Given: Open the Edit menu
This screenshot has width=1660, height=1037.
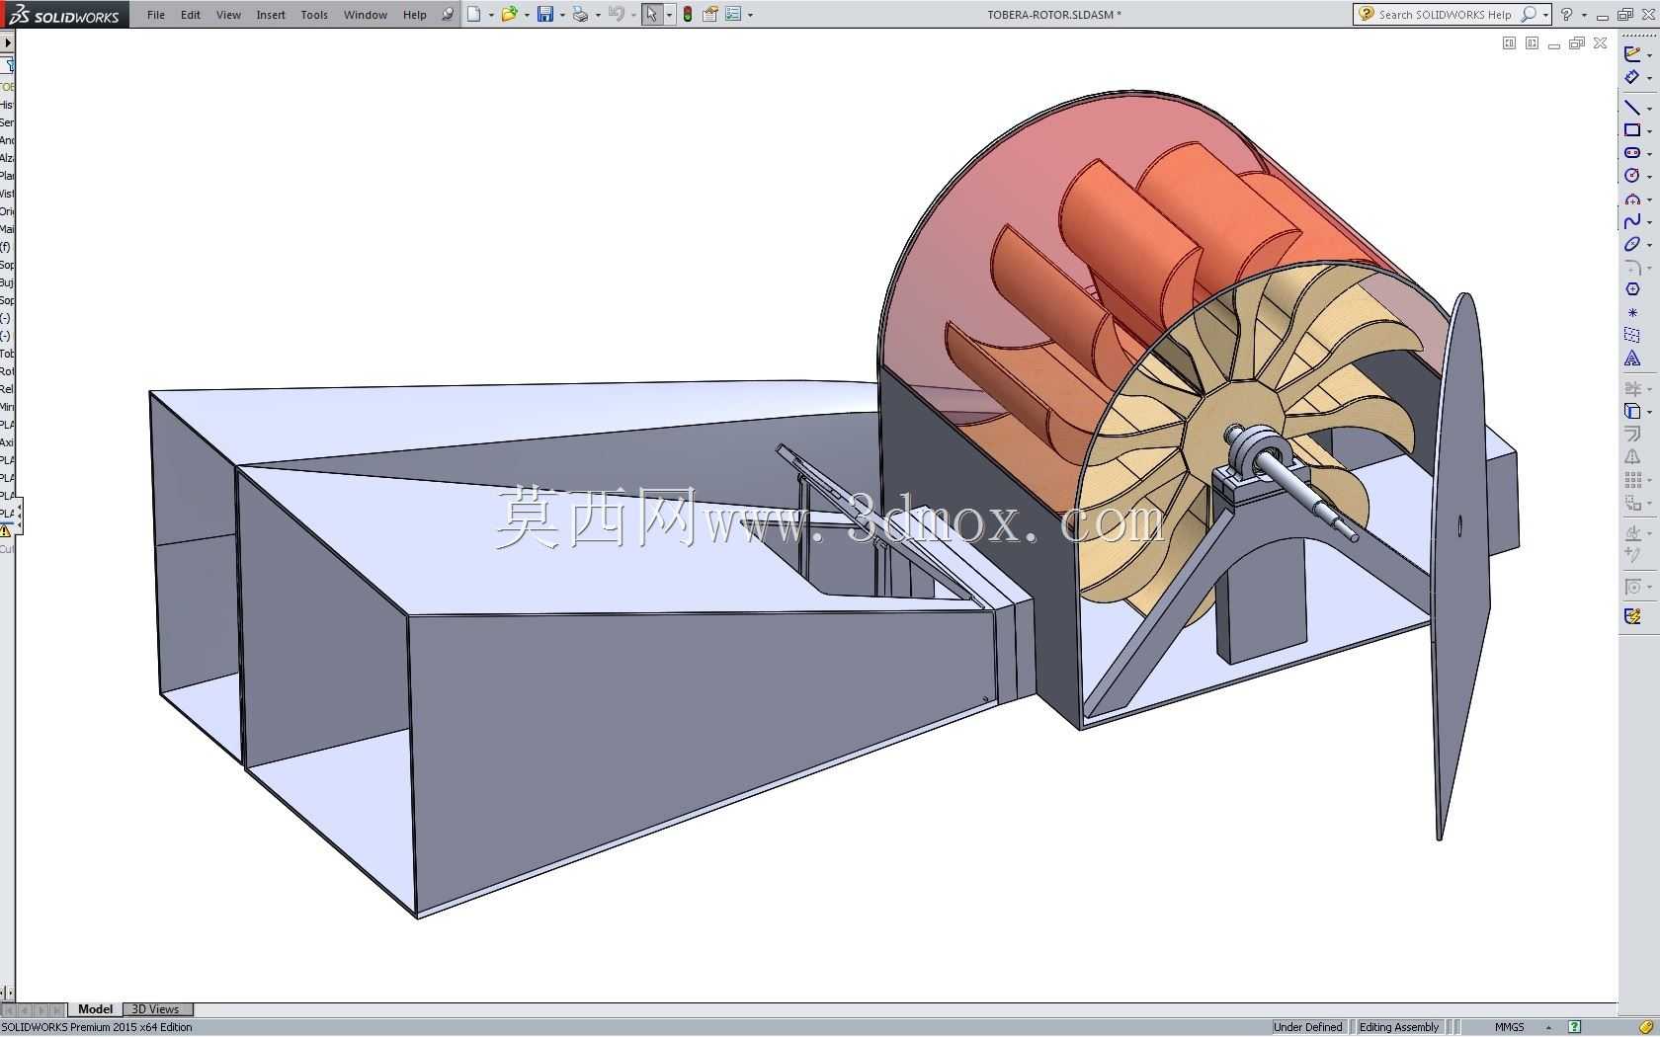Looking at the screenshot, I should [191, 15].
